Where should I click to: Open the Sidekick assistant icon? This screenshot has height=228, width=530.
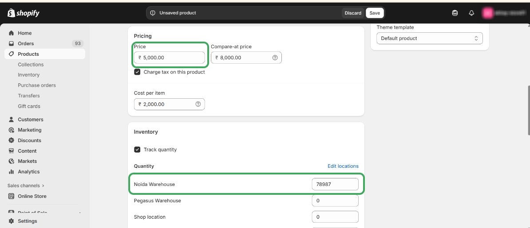[455, 13]
